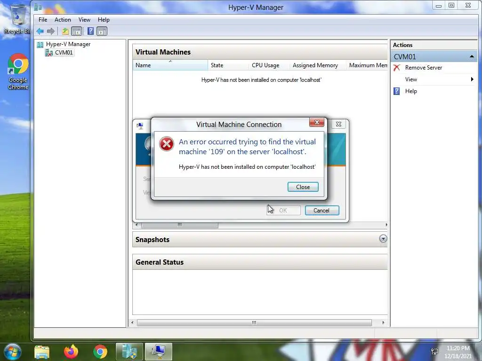Click the blue Help icon in the toolbar
The width and height of the screenshot is (482, 361).
tap(90, 31)
